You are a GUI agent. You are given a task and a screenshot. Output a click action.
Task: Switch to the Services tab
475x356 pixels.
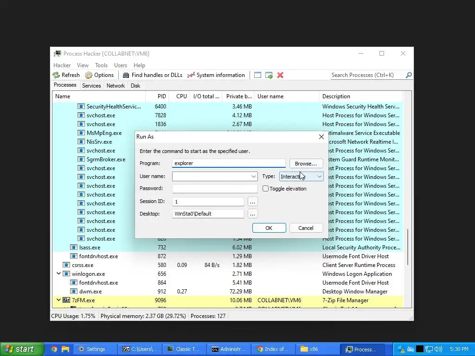point(91,86)
